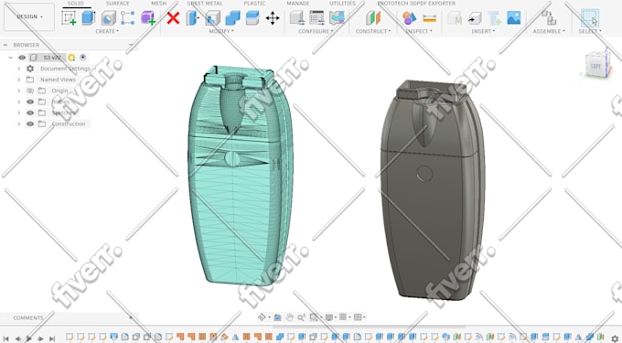The image size is (622, 343).
Task: Switch to the Sheet Metal tab
Action: pos(205,3)
